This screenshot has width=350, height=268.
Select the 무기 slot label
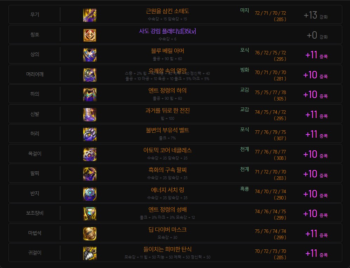pos(34,15)
